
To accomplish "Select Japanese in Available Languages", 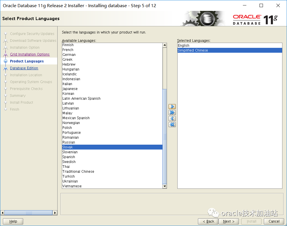I will 112,89.
